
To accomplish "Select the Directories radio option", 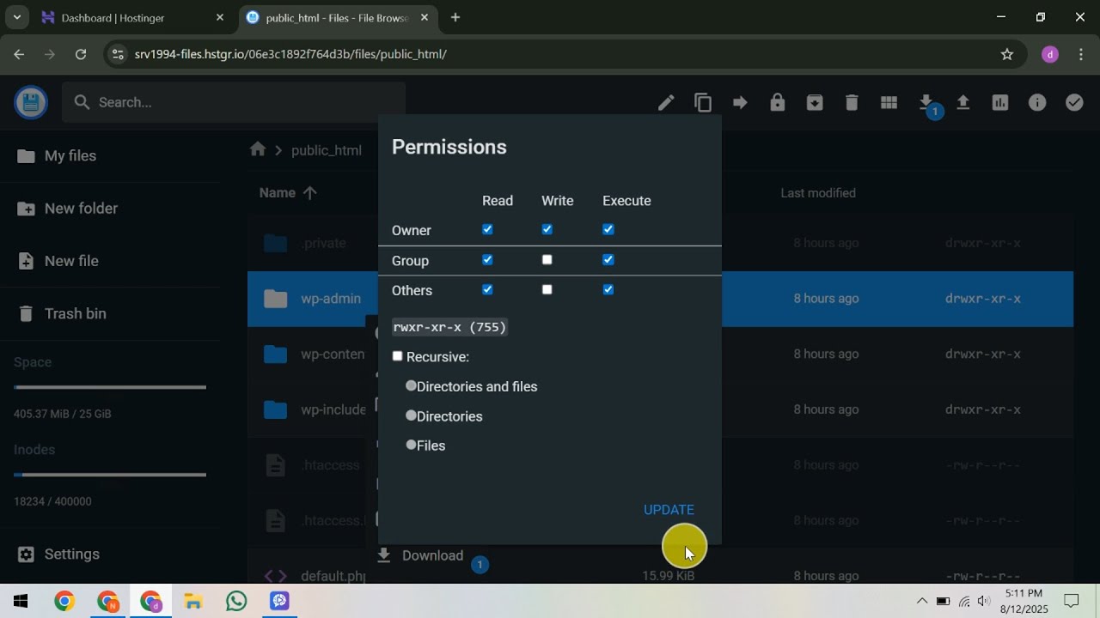I will tap(411, 415).
